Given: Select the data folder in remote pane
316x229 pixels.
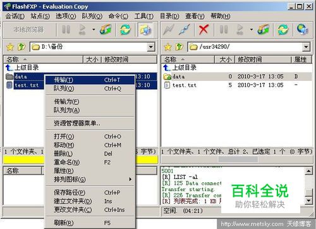Looking at the screenshot, I should pyautogui.click(x=237, y=77).
